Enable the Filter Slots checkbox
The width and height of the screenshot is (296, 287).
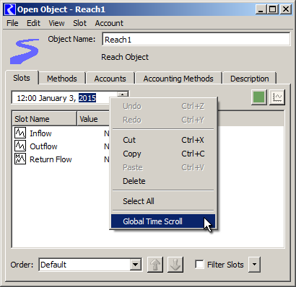199,265
